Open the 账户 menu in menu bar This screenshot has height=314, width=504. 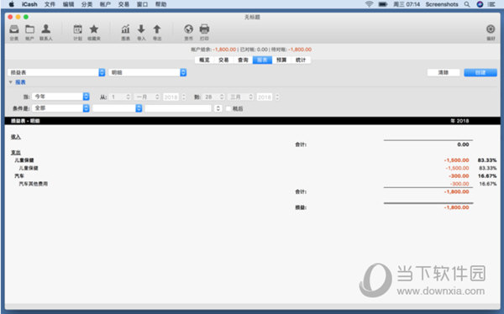pos(106,4)
